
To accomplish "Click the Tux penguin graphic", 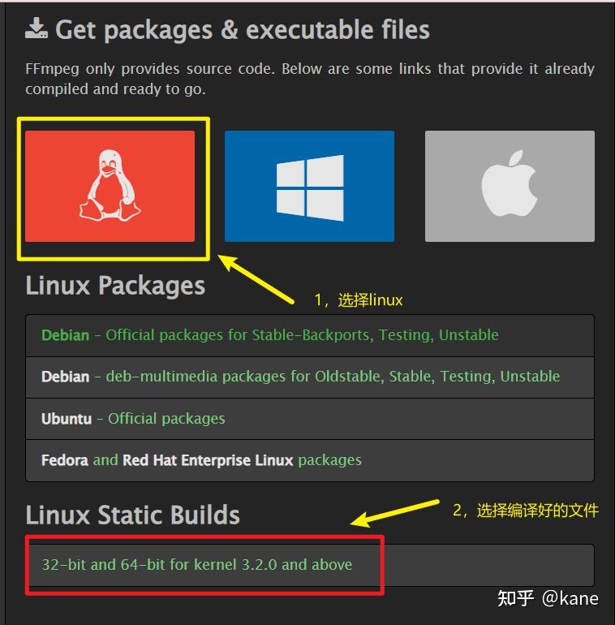I will [110, 185].
